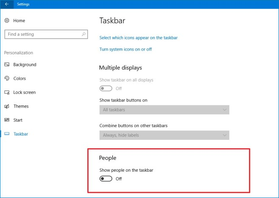Enable Show people on the taskbar
279x198 pixels.
(106, 178)
